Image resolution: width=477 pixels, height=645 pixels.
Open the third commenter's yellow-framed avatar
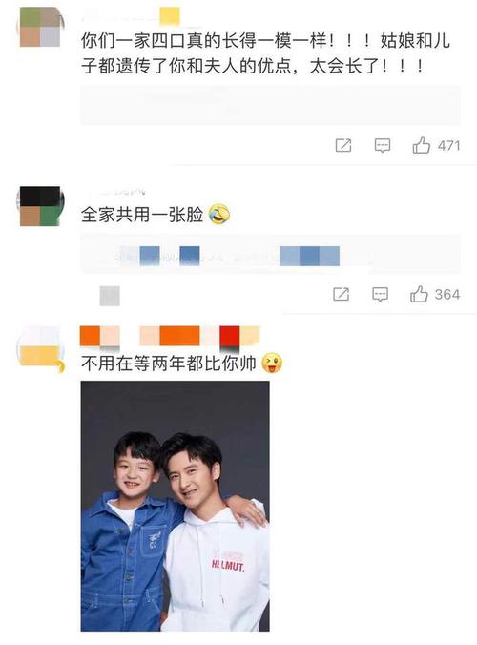(40, 349)
